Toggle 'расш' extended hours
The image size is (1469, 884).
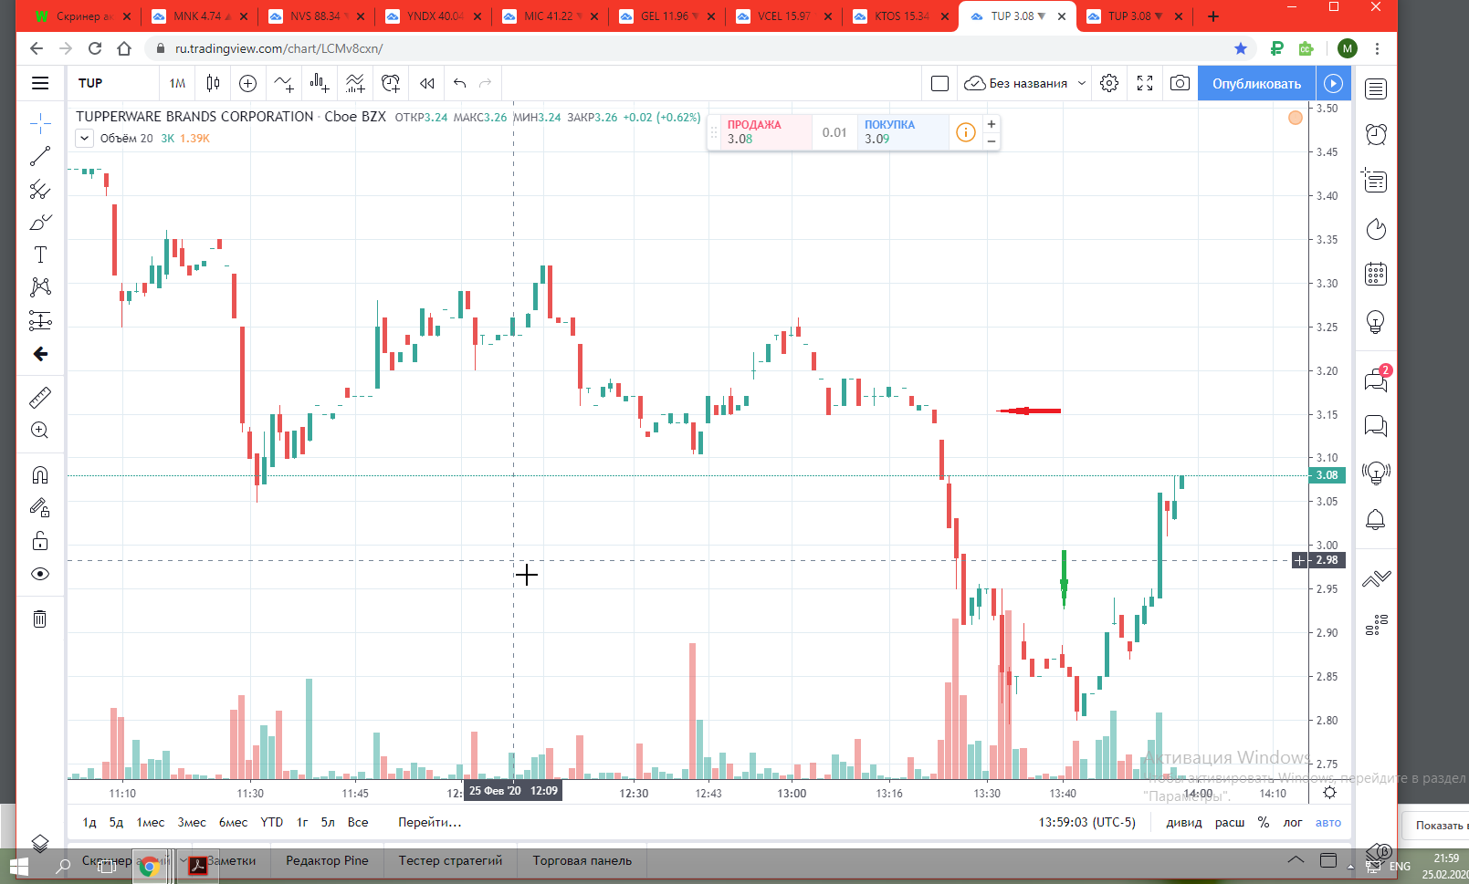(x=1230, y=822)
